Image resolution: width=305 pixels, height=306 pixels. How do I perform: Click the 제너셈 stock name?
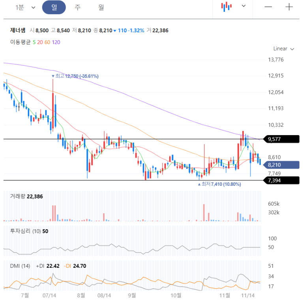click(18, 30)
